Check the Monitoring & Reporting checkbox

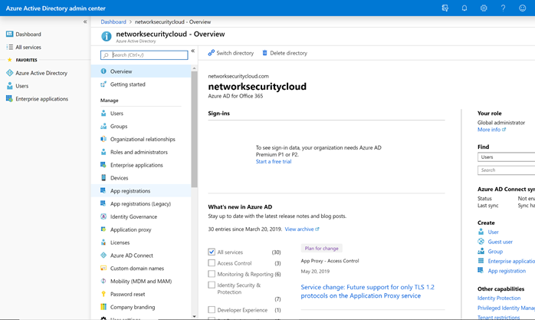pos(212,274)
